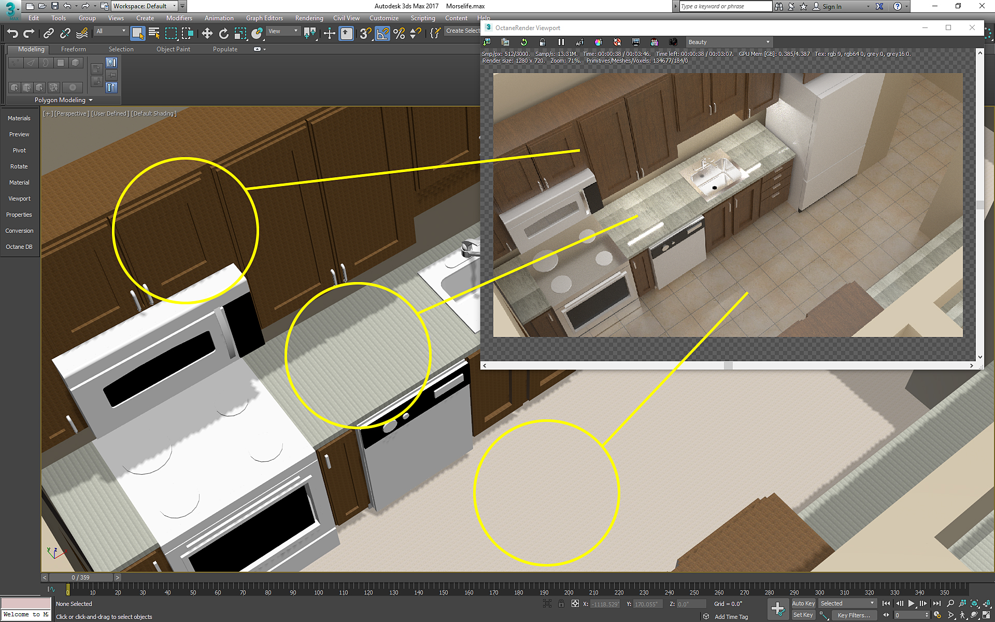Viewport: 995px width, 622px height.
Task: Click the Octane lock viewport icon
Action: [x=542, y=42]
